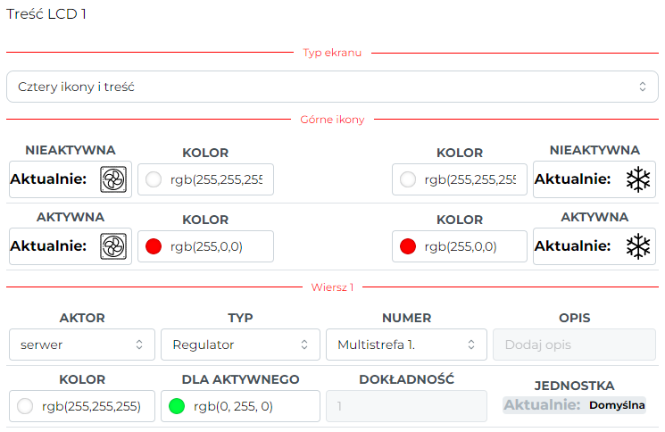Screen dimensions: 665x432
Task: Open the TYP dropdown showing Regulator
Action: tap(240, 345)
